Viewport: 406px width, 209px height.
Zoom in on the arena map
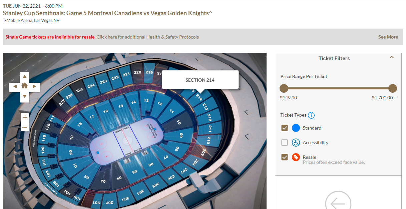click(25, 117)
